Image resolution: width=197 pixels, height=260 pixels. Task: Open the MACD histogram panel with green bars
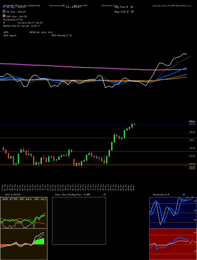pyautogui.click(x=24, y=244)
